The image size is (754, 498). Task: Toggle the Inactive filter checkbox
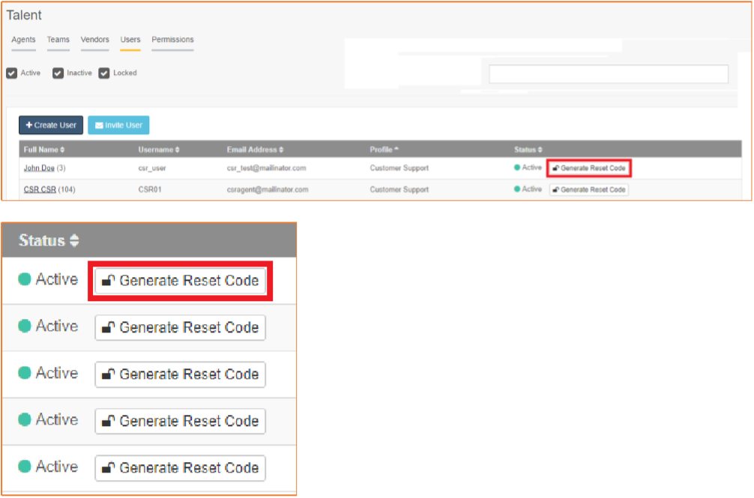coord(58,73)
